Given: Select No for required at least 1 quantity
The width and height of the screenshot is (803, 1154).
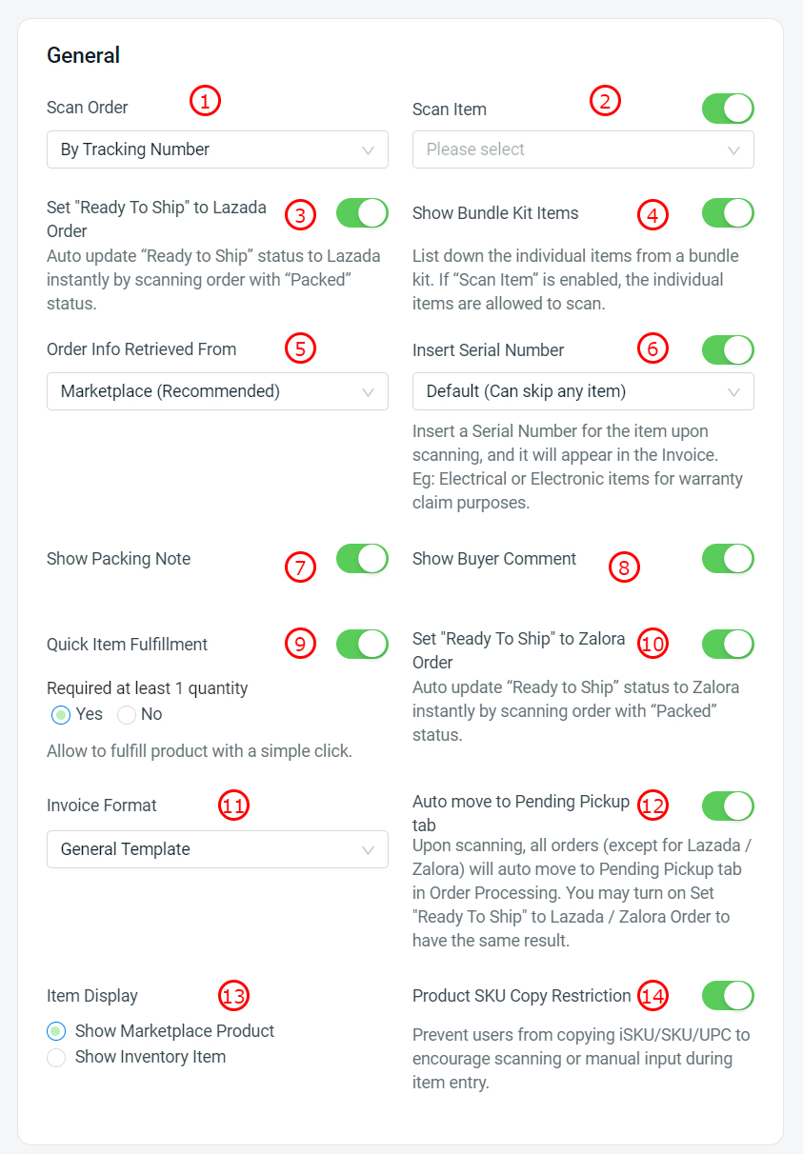Looking at the screenshot, I should pos(127,715).
